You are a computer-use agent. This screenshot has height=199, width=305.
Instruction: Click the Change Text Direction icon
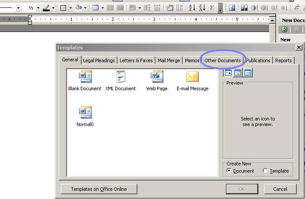tap(180, 8)
